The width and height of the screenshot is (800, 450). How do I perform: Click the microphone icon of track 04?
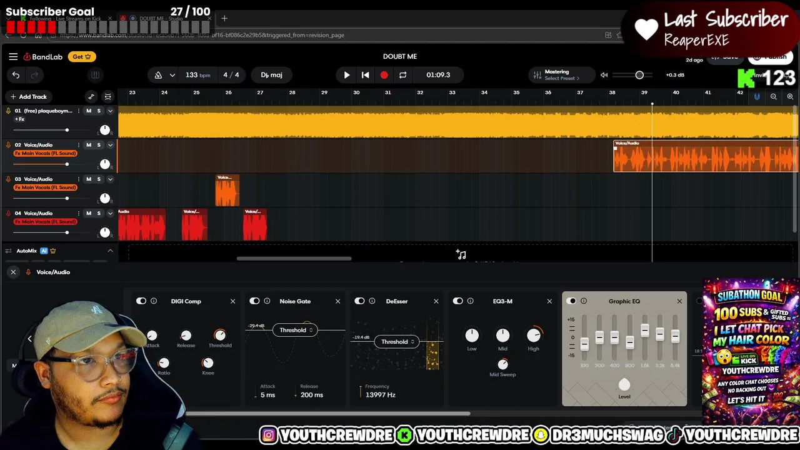(x=8, y=213)
